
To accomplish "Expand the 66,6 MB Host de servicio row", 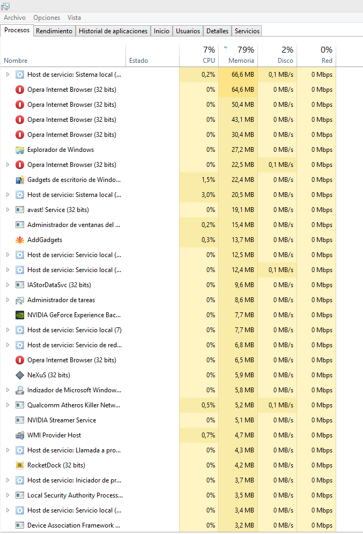I will click(8, 75).
